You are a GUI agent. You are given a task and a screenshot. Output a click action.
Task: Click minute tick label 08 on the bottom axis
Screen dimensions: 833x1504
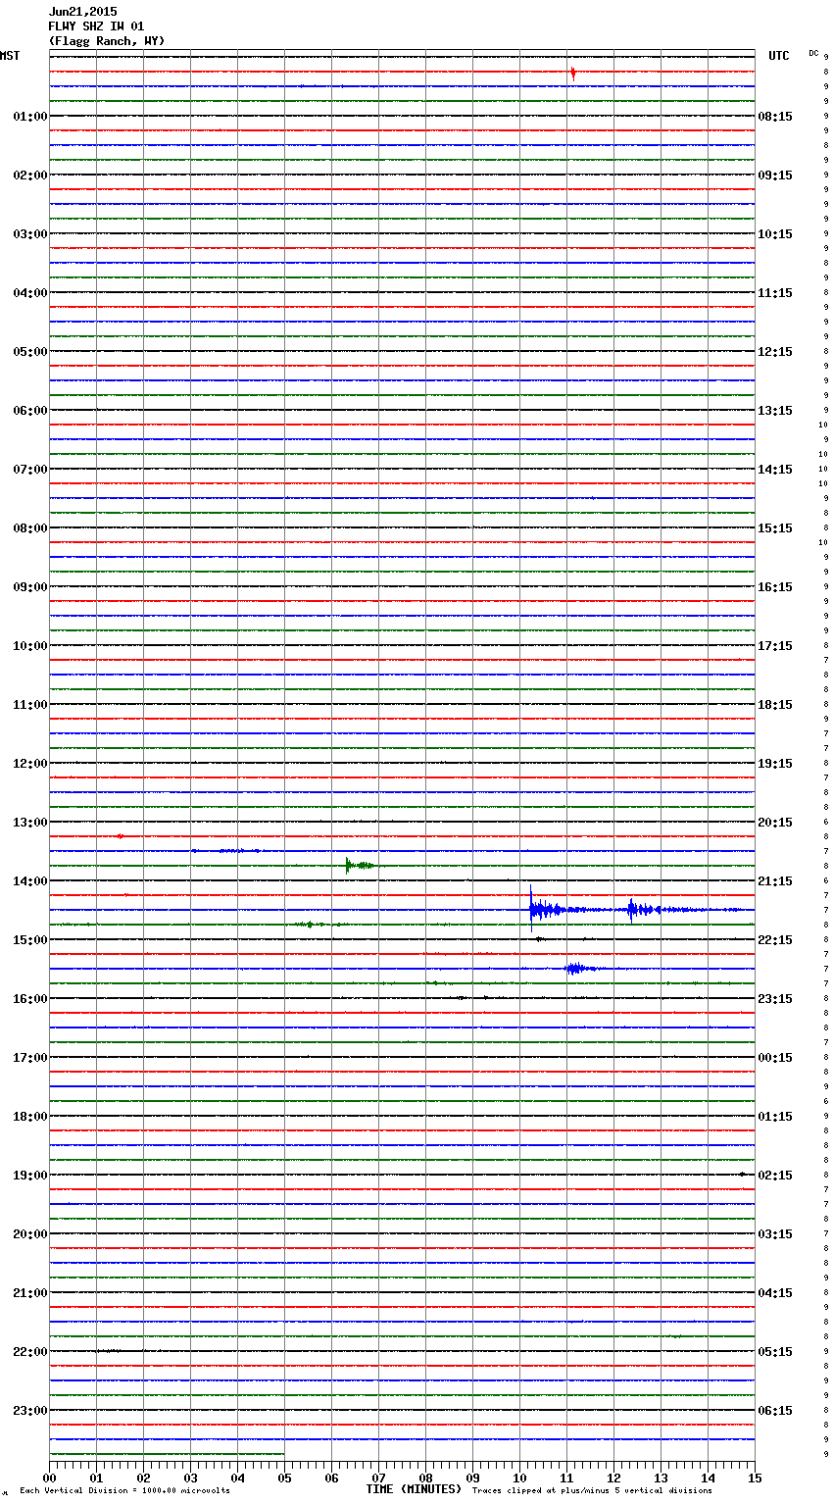point(425,1478)
